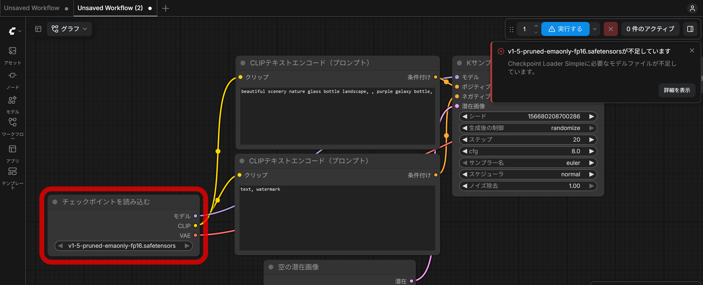Image resolution: width=703 pixels, height=285 pixels.
Task: Decrease the batch count with down arrow
Action: 536,32
